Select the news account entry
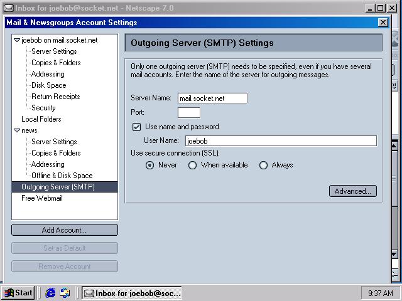Image resolution: width=402 pixels, height=301 pixels. pos(30,130)
